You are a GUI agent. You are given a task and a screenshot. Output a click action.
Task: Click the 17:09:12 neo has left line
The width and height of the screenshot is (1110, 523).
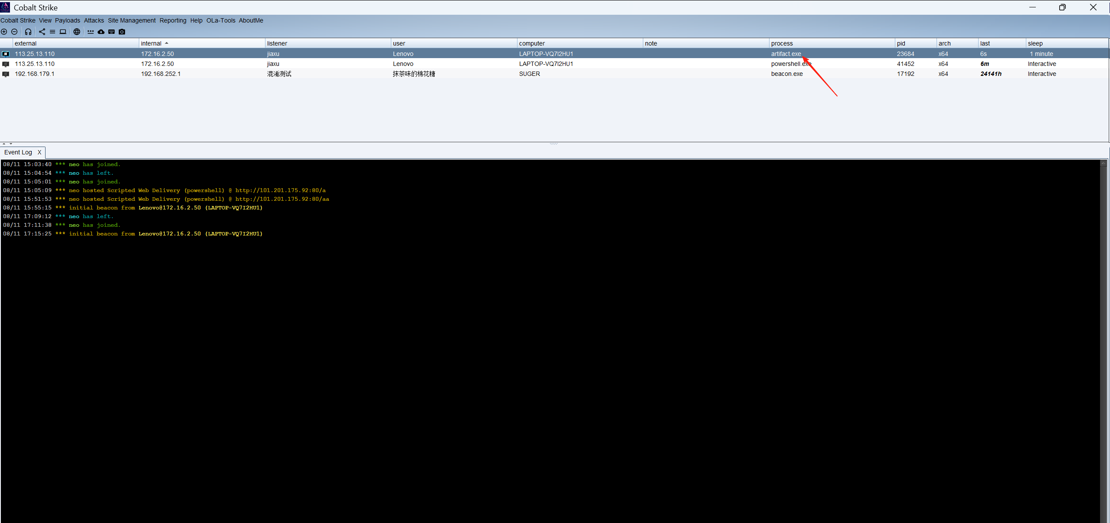click(x=58, y=216)
